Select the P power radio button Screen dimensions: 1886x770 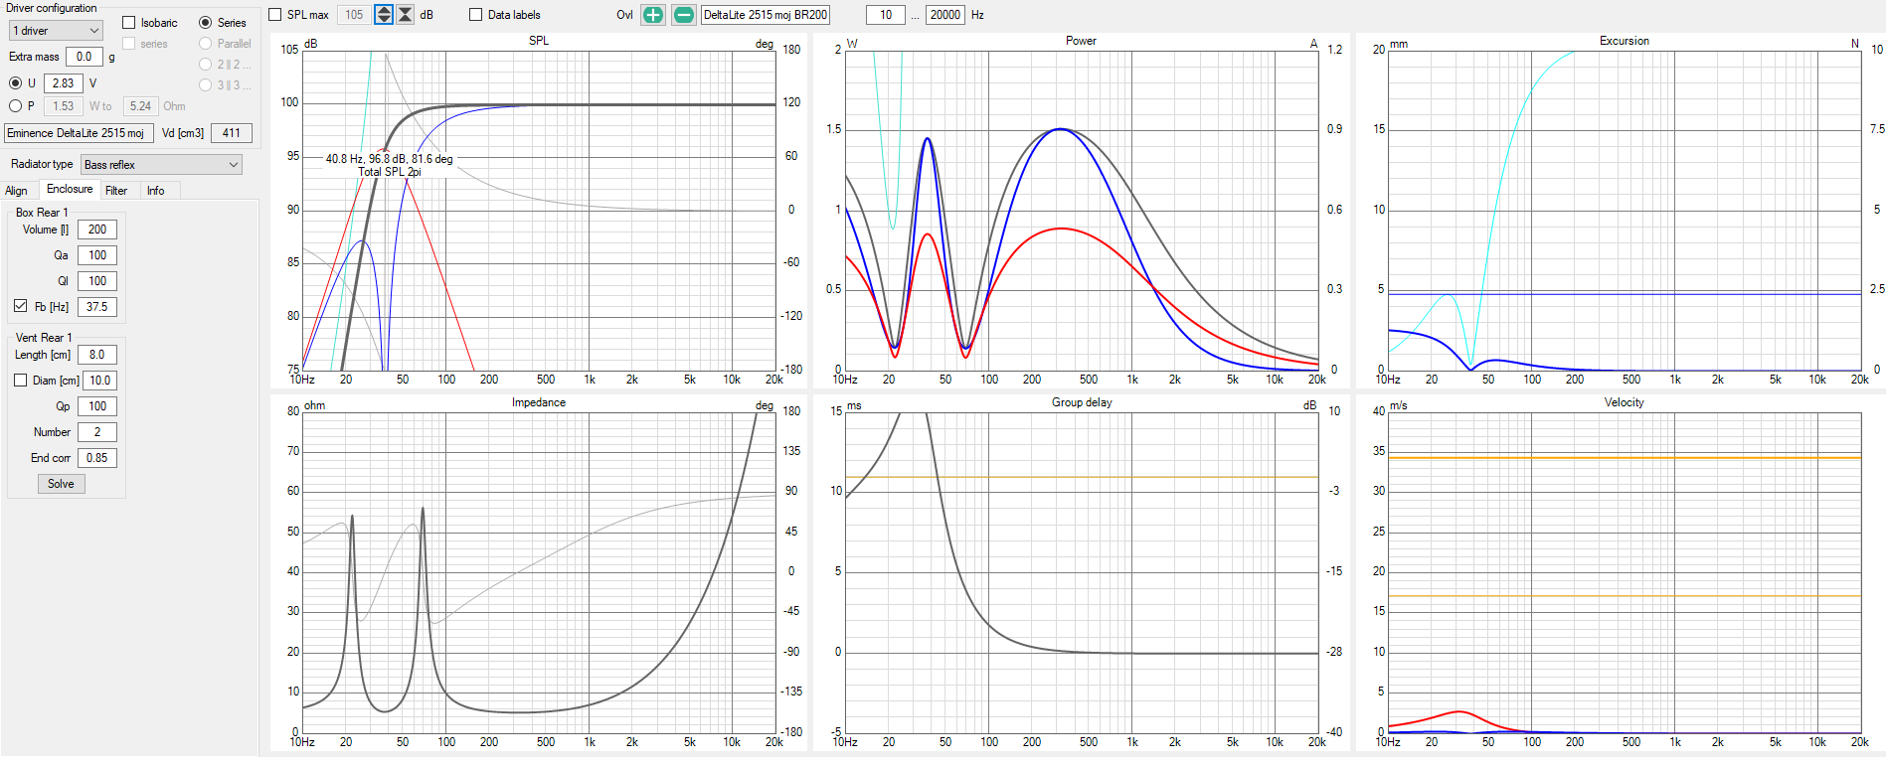[16, 106]
